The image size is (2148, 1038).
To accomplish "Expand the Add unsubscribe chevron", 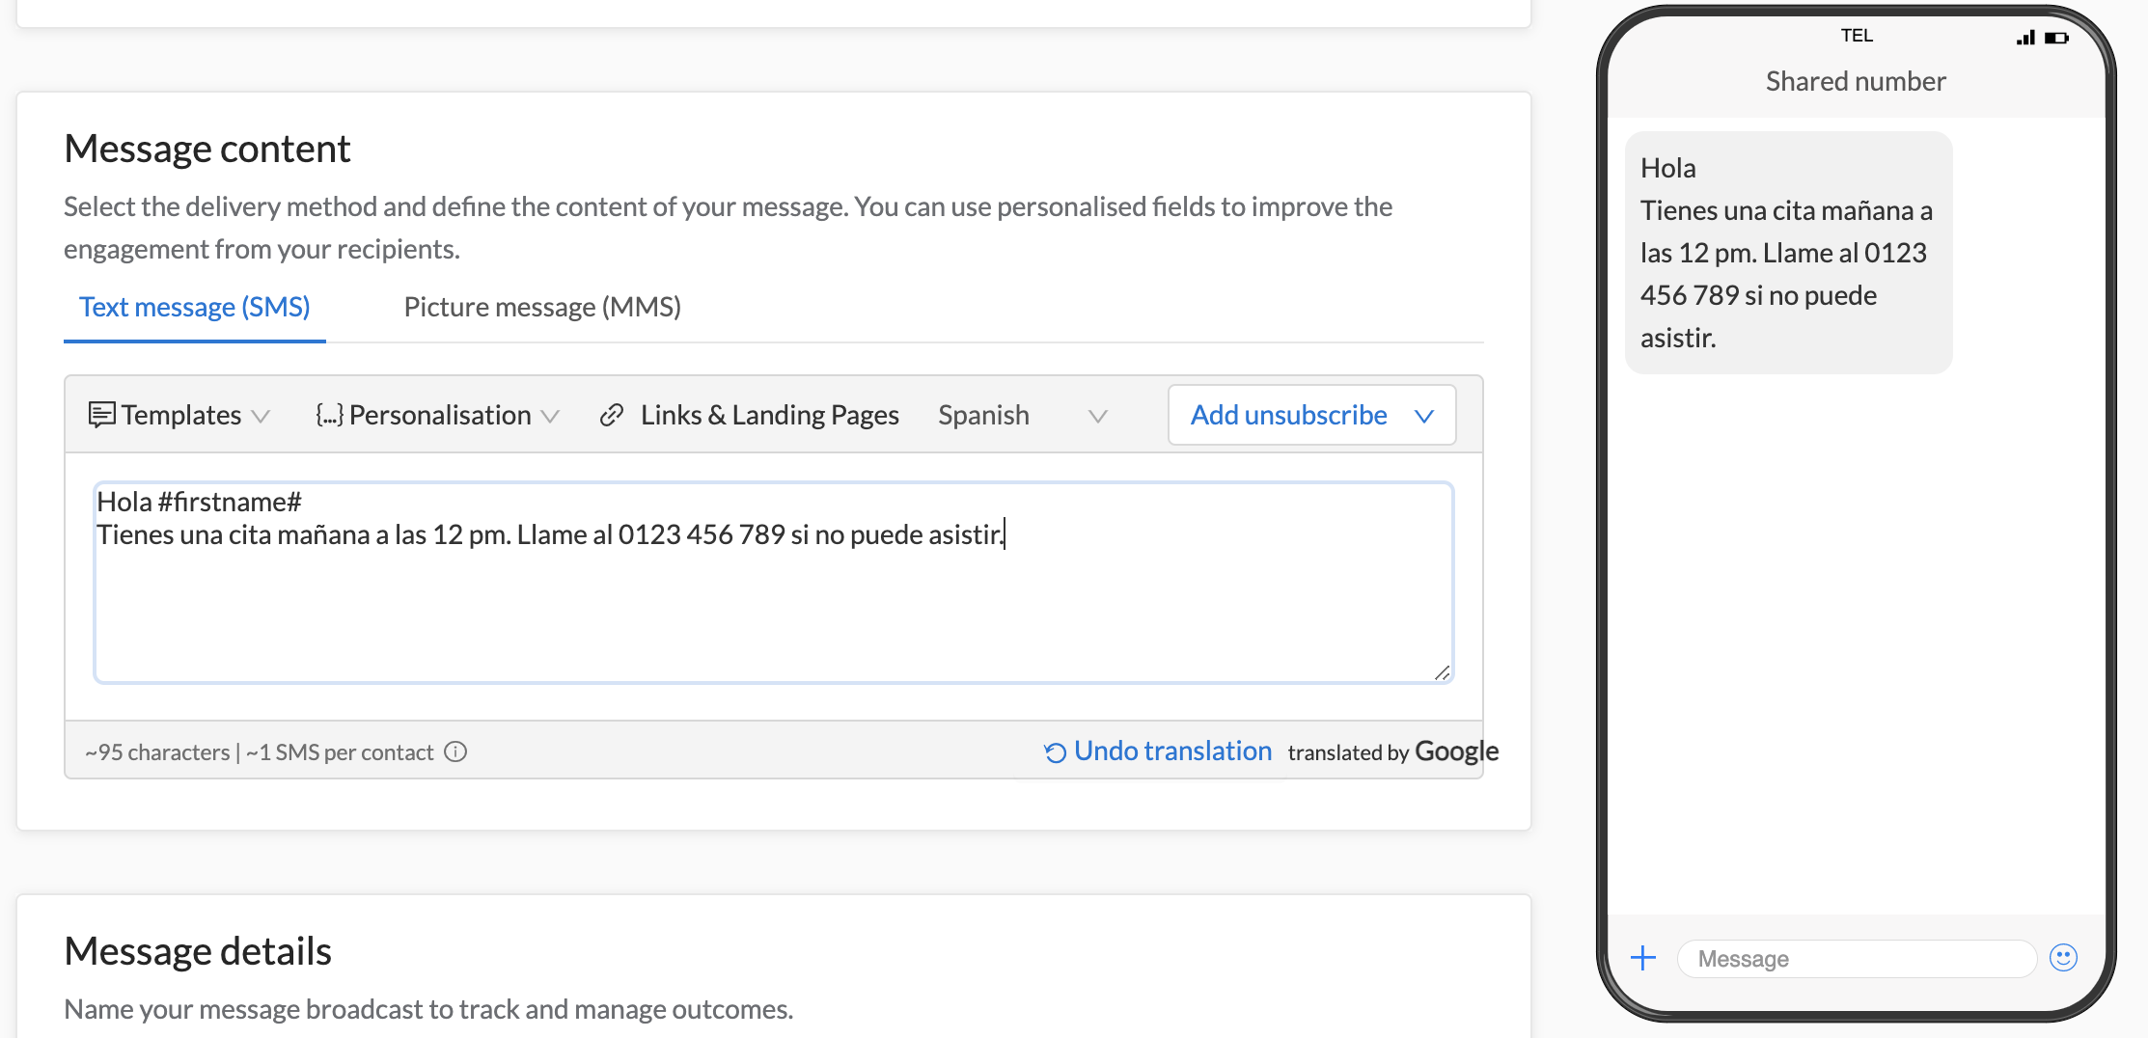I will click(x=1425, y=416).
